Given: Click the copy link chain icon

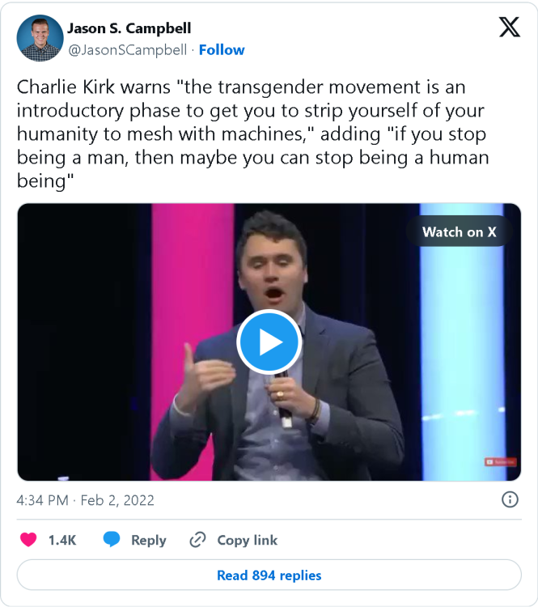Looking at the screenshot, I should click(x=197, y=540).
